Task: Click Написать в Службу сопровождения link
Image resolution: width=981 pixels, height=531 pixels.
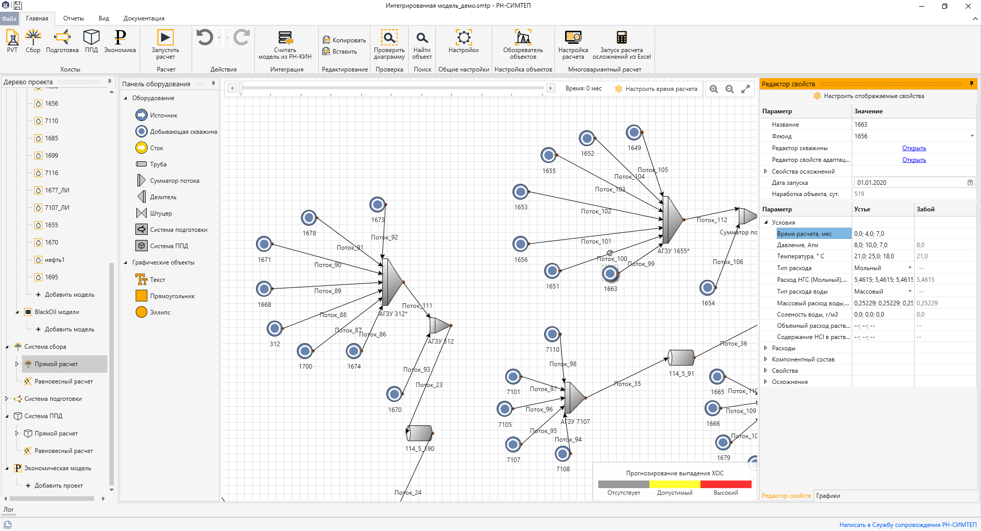Action: [908, 525]
